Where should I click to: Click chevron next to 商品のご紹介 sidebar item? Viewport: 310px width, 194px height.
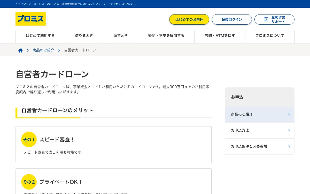289,115
